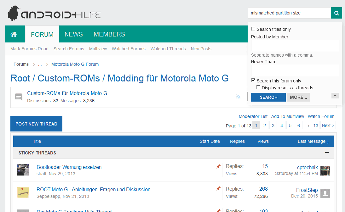Image resolution: width=345 pixels, height=212 pixels.
Task: Open the MEMBERS tab
Action: pos(109,34)
